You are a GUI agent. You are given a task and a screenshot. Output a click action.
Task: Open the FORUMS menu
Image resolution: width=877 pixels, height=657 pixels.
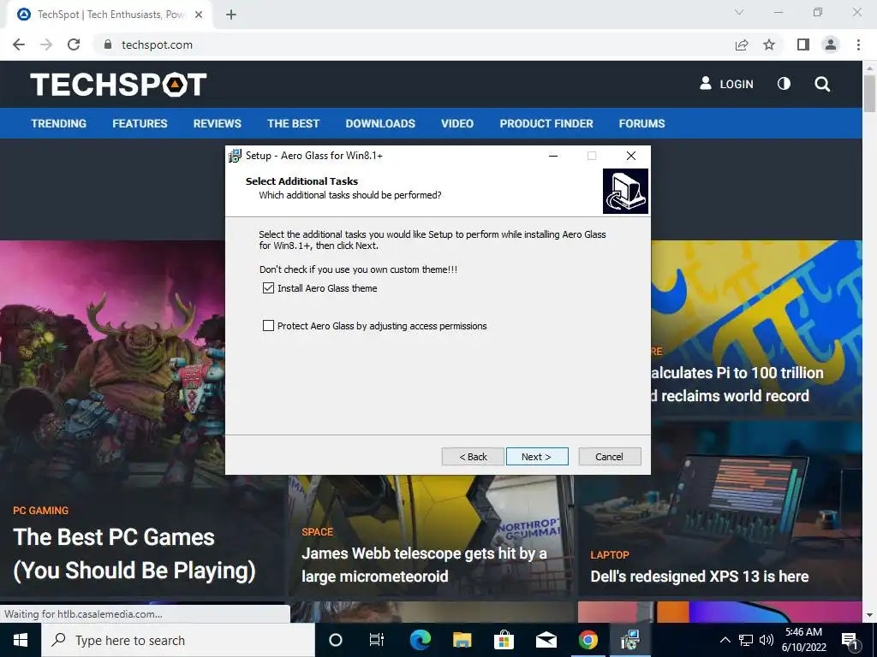(x=642, y=123)
